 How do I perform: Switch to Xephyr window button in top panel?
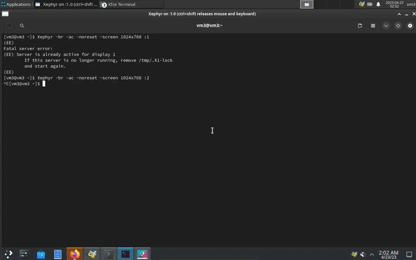tap(66, 4)
